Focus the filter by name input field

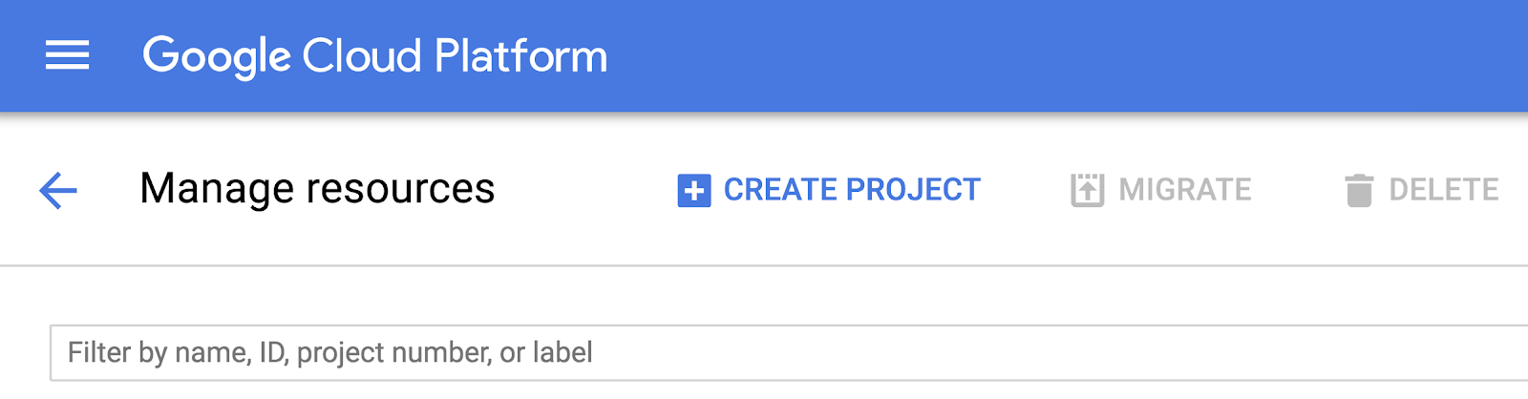[x=764, y=353]
